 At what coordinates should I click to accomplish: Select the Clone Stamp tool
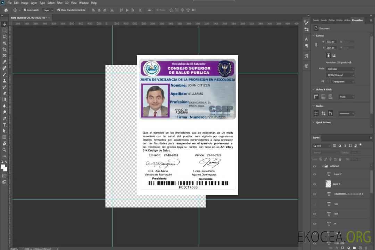4,81
